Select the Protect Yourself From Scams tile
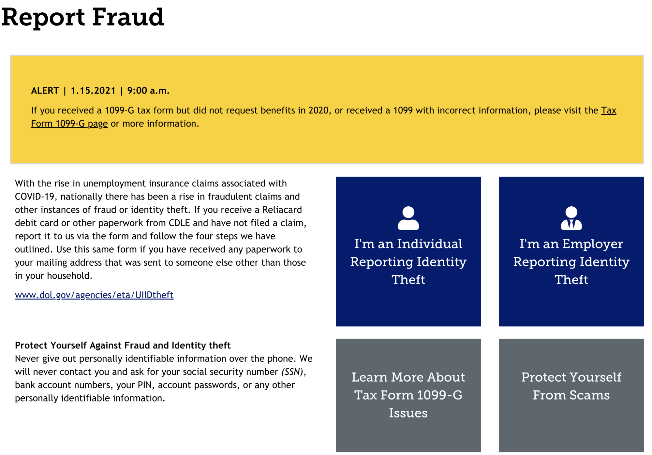 tap(571, 386)
